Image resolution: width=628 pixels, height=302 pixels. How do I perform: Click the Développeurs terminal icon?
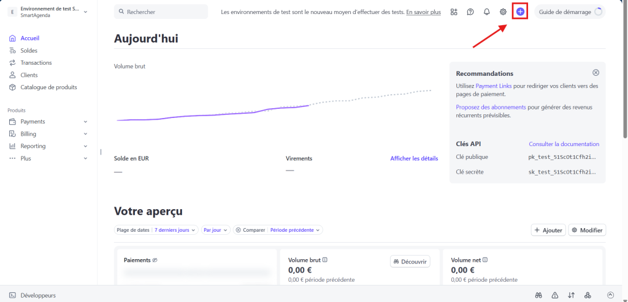tap(12, 296)
